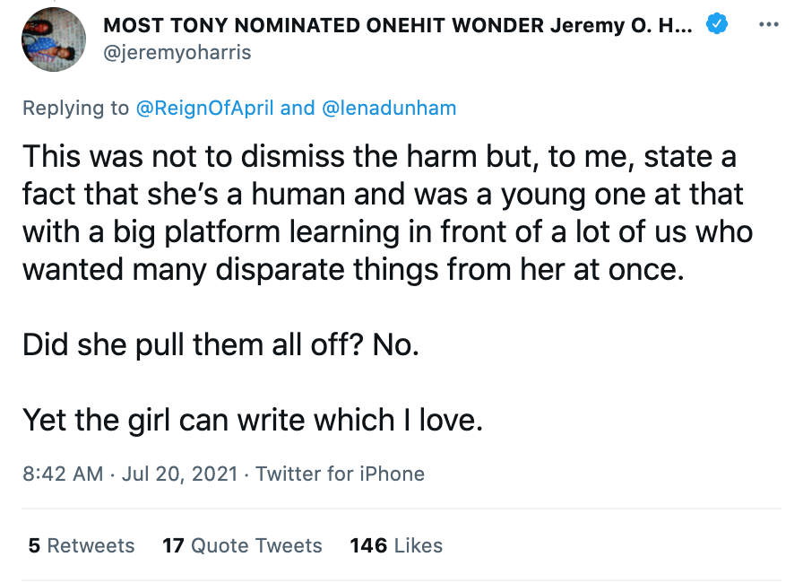Viewport: 803px width, 583px height.
Task: Open the @jeremyoharris handle link
Action: [177, 53]
